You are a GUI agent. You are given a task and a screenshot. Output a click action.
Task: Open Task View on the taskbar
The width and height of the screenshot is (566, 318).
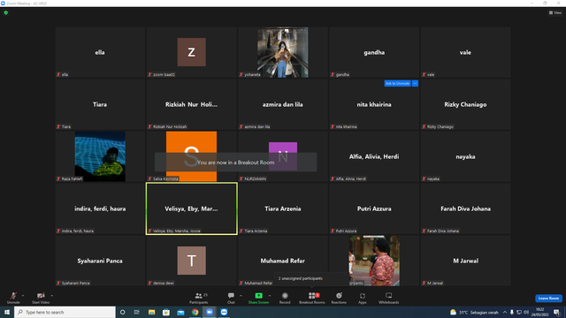click(x=137, y=312)
